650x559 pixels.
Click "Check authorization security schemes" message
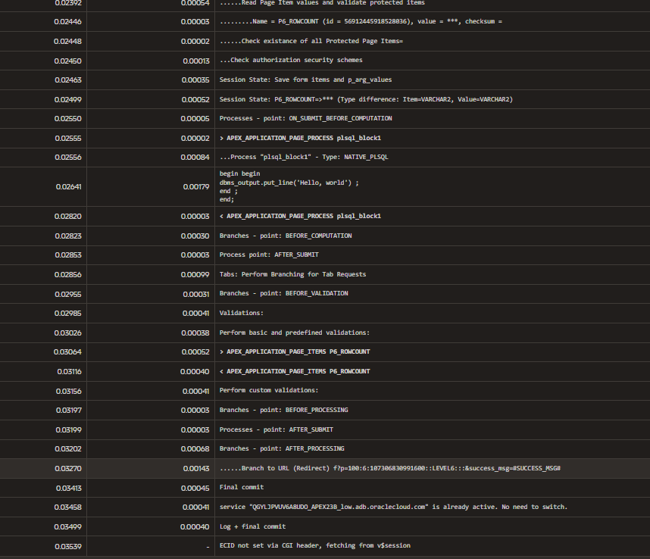(291, 61)
